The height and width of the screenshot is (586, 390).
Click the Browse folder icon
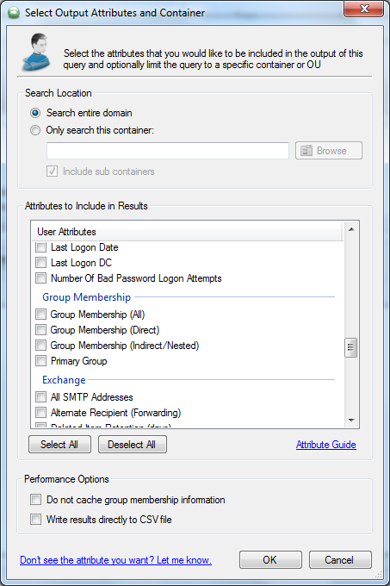(x=306, y=151)
